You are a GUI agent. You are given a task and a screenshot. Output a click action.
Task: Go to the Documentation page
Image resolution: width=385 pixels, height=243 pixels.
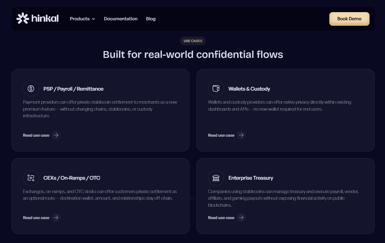[120, 19]
